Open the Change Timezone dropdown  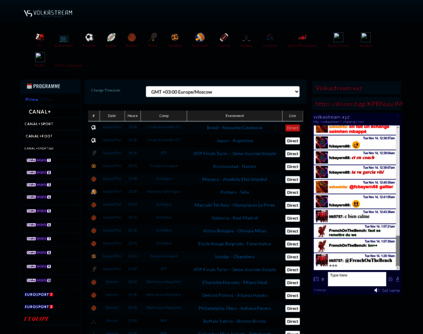tap(223, 92)
